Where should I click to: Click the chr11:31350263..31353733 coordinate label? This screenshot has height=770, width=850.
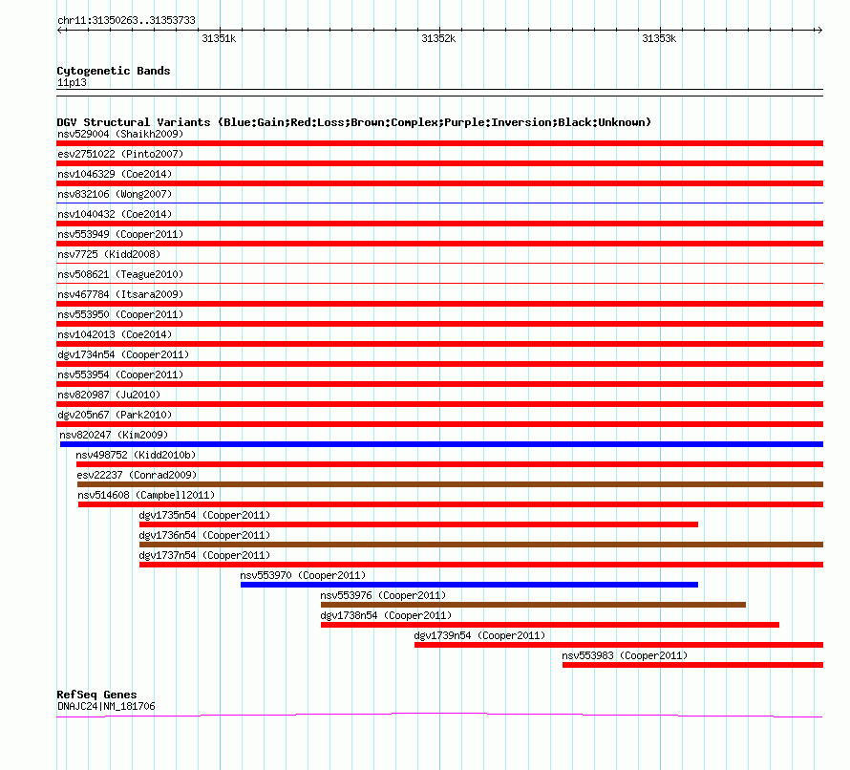(x=126, y=20)
